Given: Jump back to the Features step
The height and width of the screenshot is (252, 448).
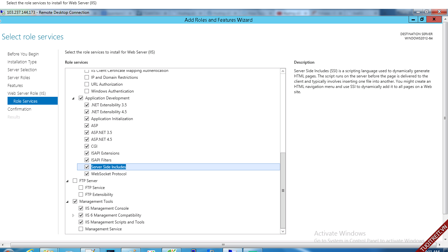Looking at the screenshot, I should point(15,86).
